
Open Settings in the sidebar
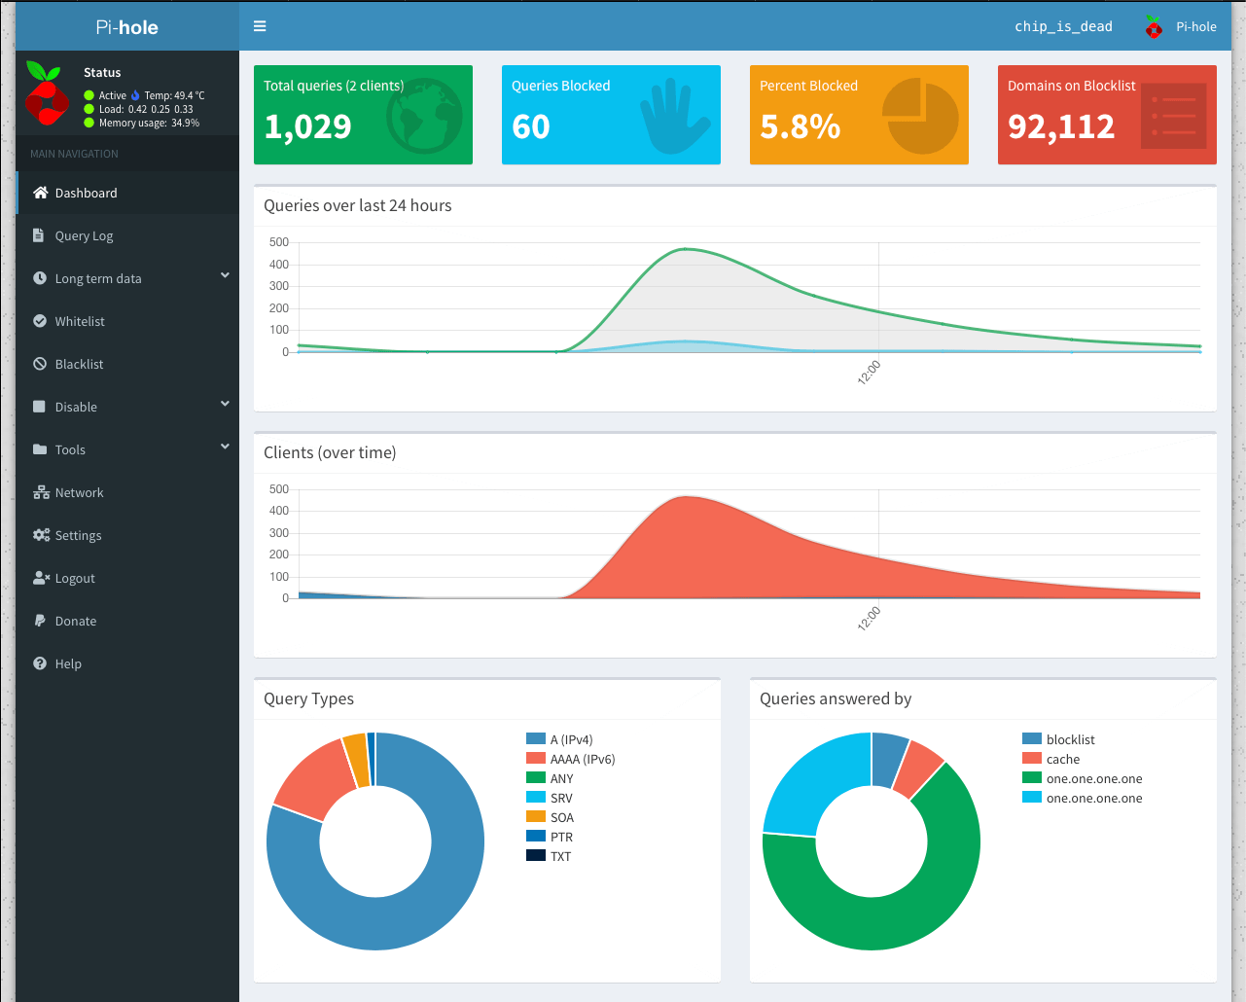click(127, 535)
